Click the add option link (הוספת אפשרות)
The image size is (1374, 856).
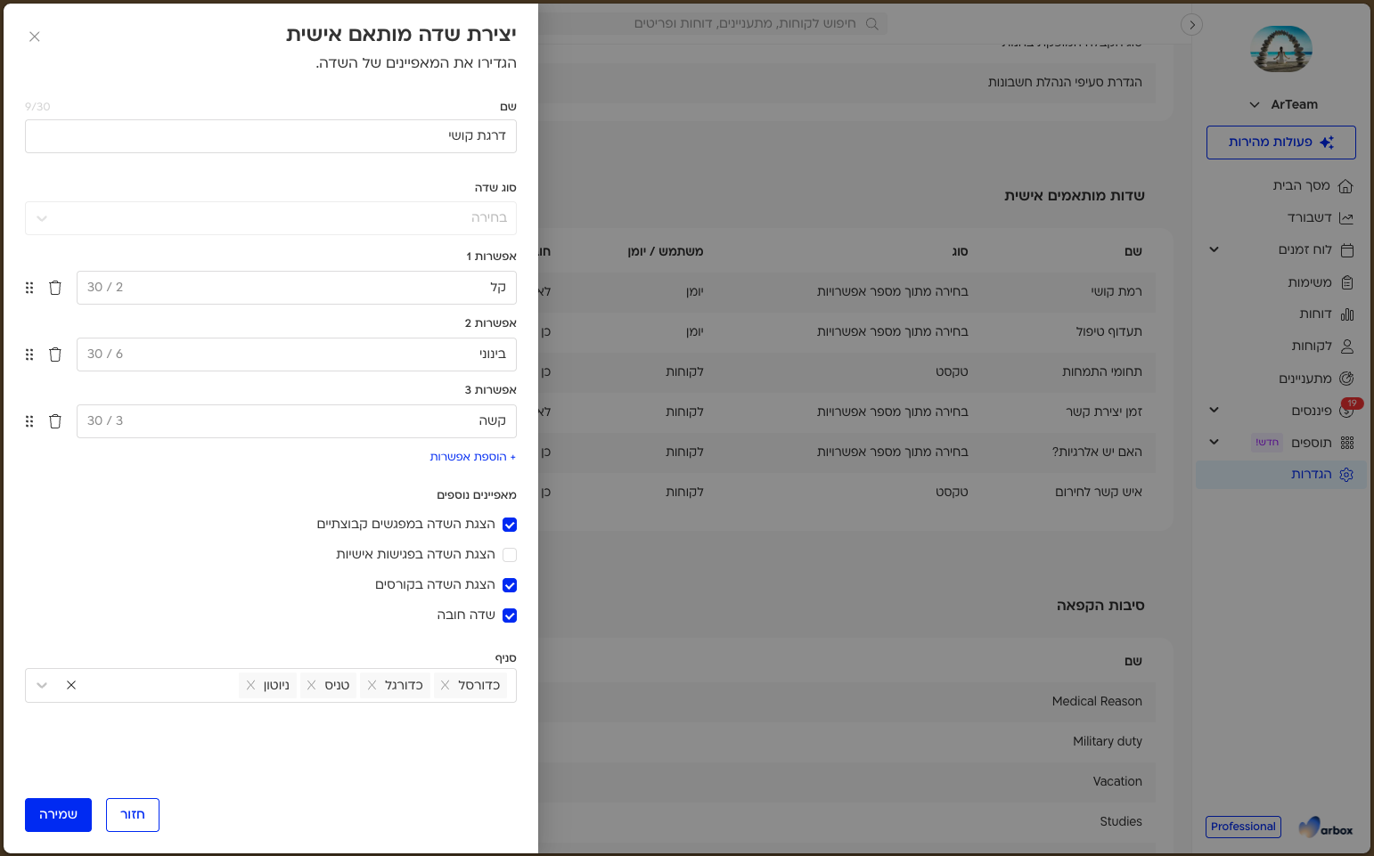point(472,457)
